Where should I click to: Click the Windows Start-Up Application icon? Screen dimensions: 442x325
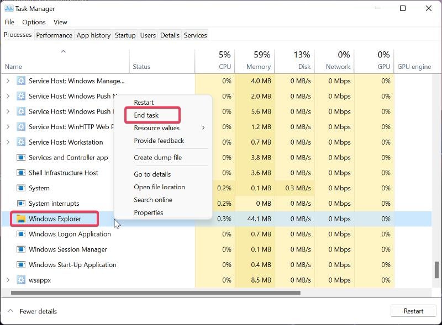click(x=21, y=265)
